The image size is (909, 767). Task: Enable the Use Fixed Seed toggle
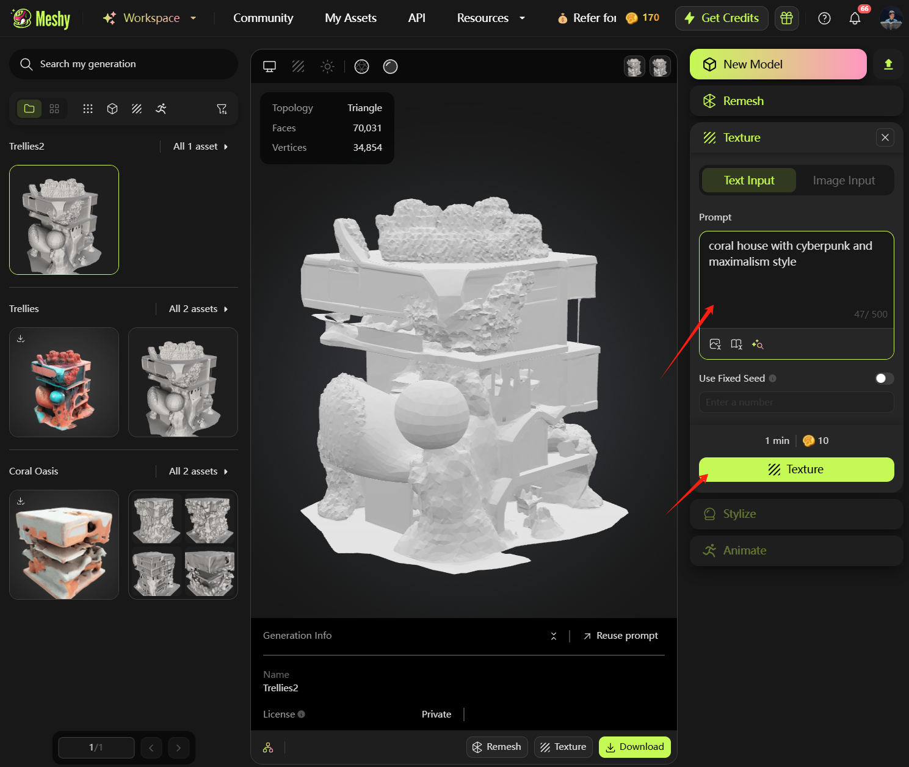(x=884, y=379)
